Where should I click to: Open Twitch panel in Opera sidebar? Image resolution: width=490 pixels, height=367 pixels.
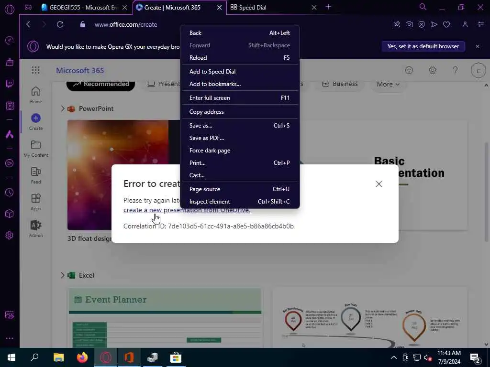(10, 84)
